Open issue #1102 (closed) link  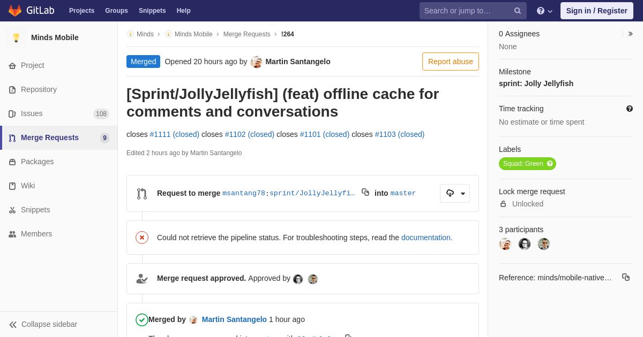click(250, 134)
